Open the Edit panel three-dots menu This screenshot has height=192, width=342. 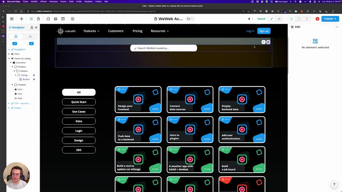click(x=337, y=27)
